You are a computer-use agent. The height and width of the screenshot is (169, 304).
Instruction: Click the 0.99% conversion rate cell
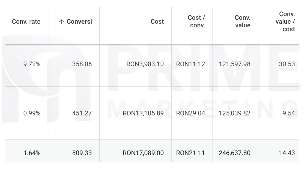32,114
